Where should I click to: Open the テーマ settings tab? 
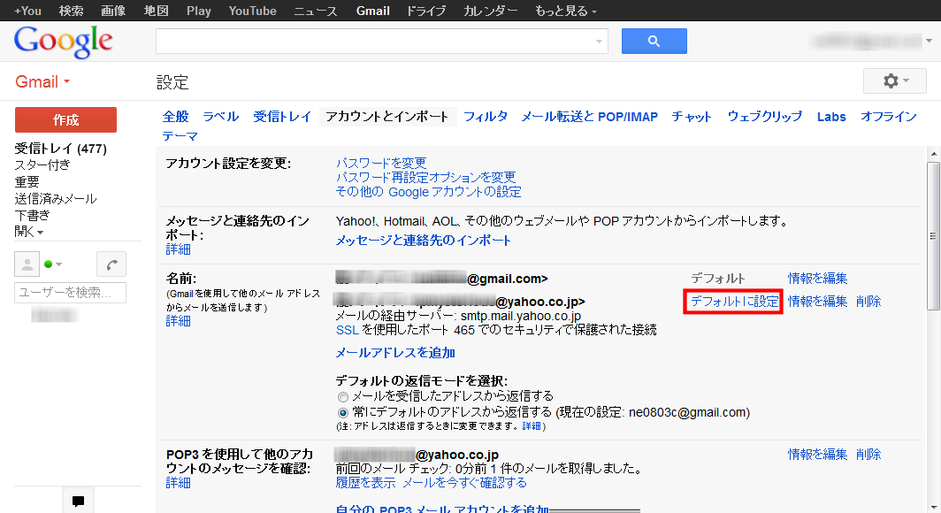[x=180, y=136]
